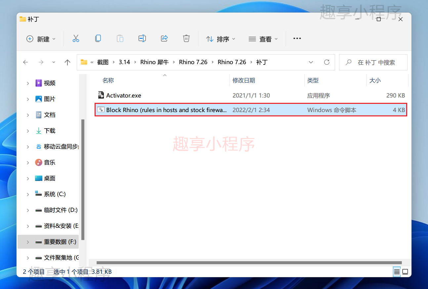Click the 下载 download icon in sidebar
Image resolution: width=428 pixels, height=289 pixels.
coord(39,131)
